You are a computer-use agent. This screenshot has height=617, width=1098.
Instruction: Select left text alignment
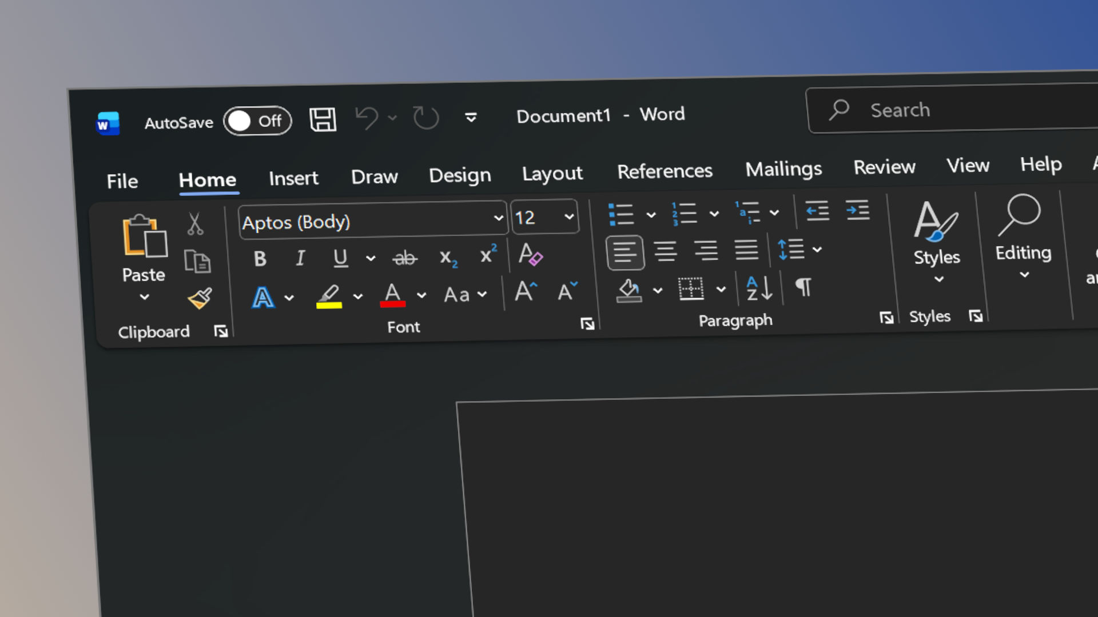tap(626, 252)
